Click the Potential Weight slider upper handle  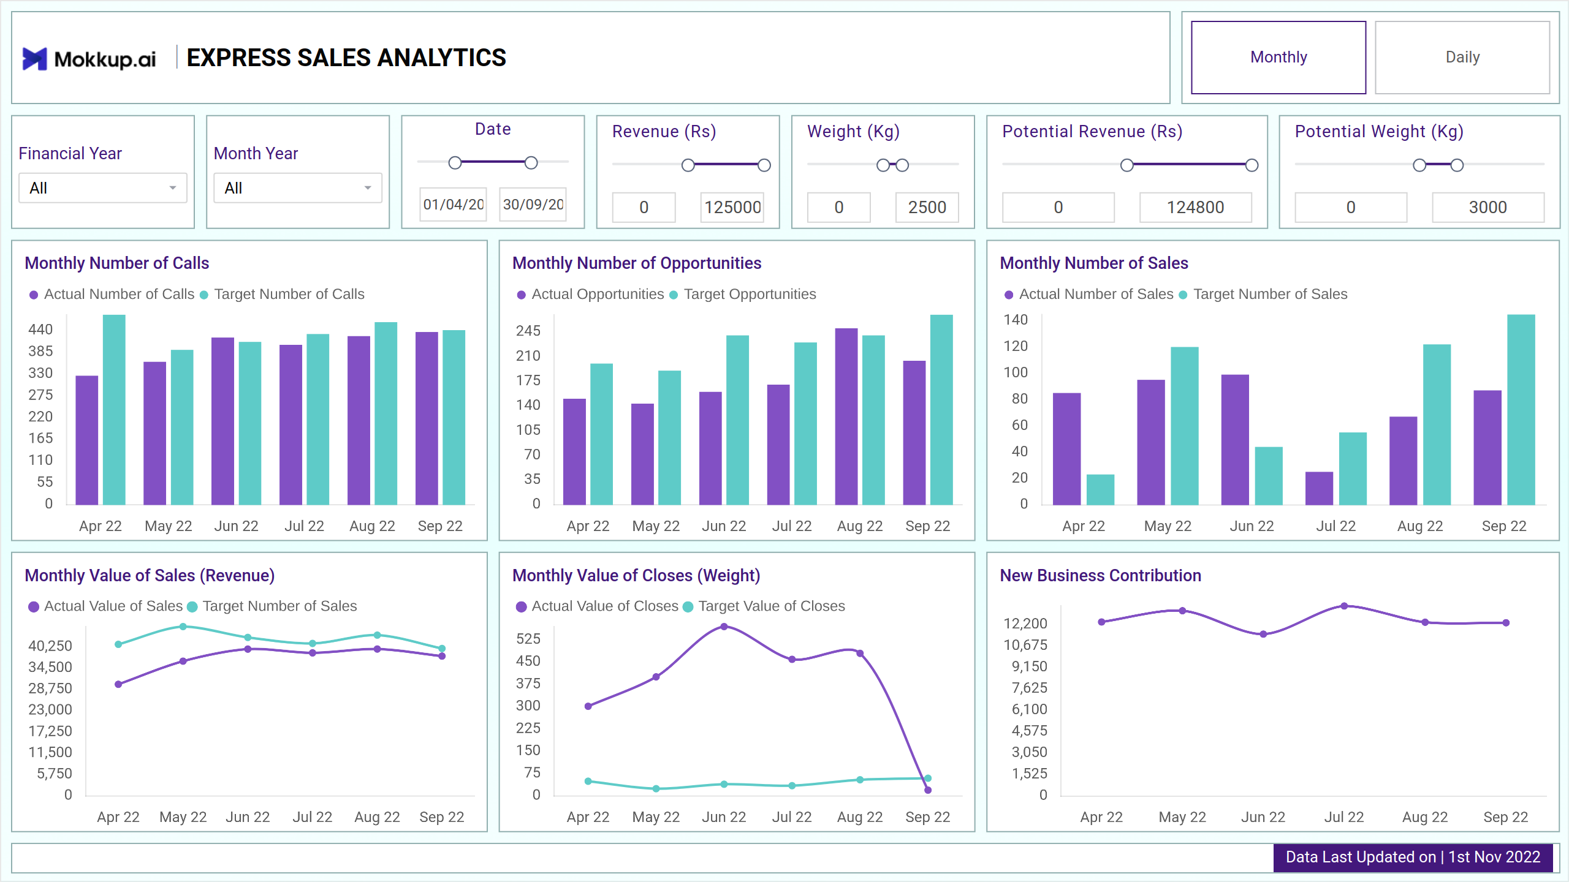1457,165
